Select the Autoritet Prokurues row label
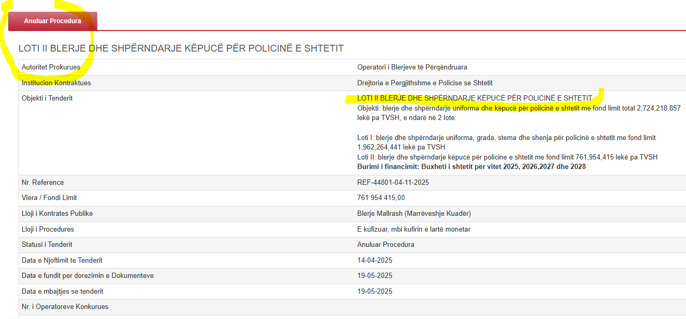This screenshot has width=686, height=319. pos(51,67)
